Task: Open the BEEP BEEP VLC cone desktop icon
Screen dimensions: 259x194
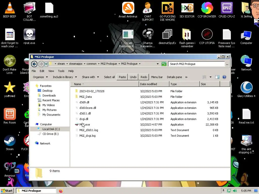Action: point(10,10)
